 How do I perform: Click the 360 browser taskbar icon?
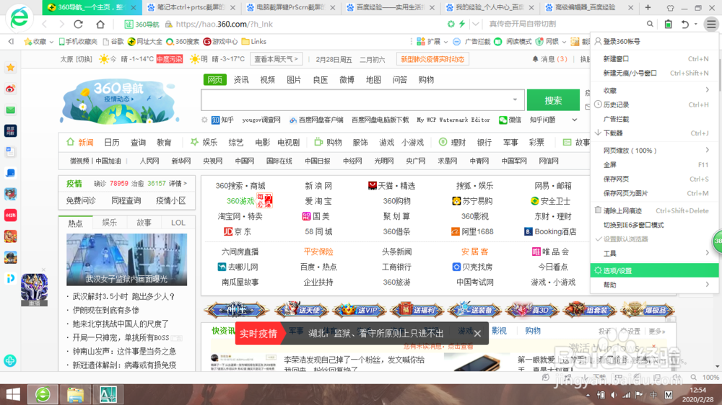pos(43,394)
